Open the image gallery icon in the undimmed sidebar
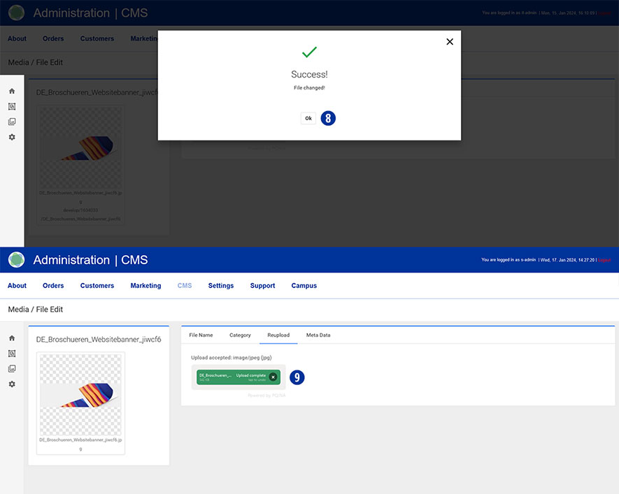The image size is (619, 494). tap(12, 369)
